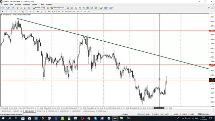Screen dimensions: 215x121
Task: Toggle the M15 timeframe button
Action: 67,11
